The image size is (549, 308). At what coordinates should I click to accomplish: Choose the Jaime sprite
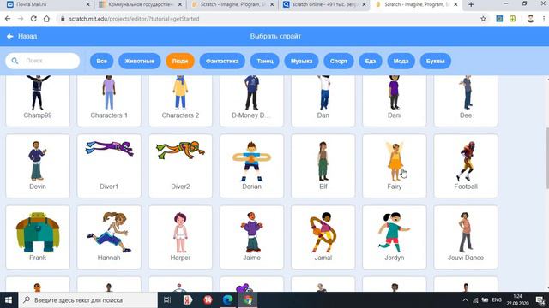coord(251,237)
